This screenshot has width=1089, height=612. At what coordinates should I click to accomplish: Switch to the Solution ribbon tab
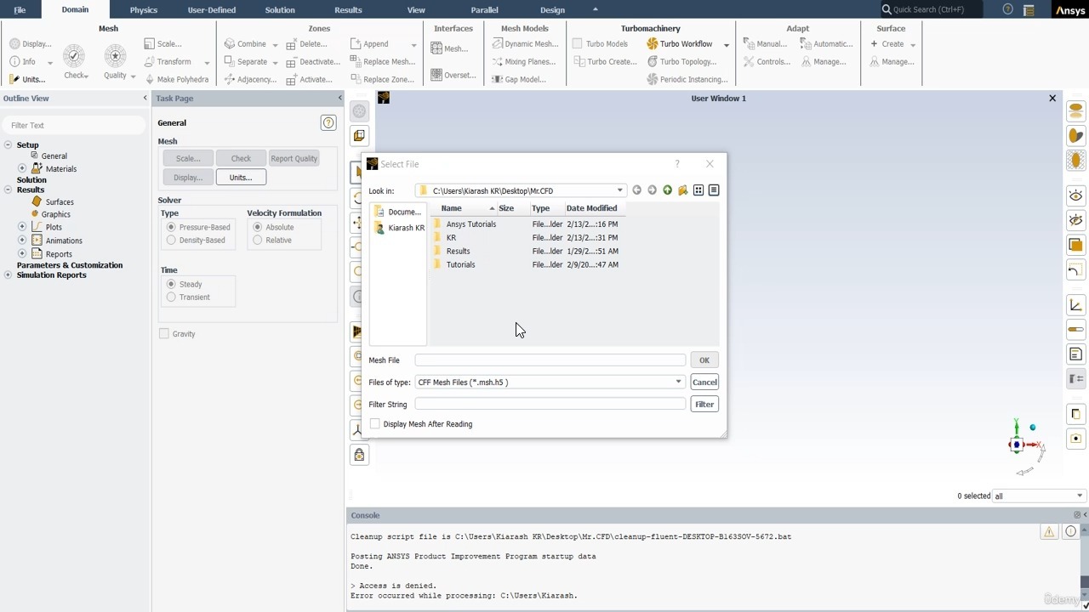tap(280, 9)
